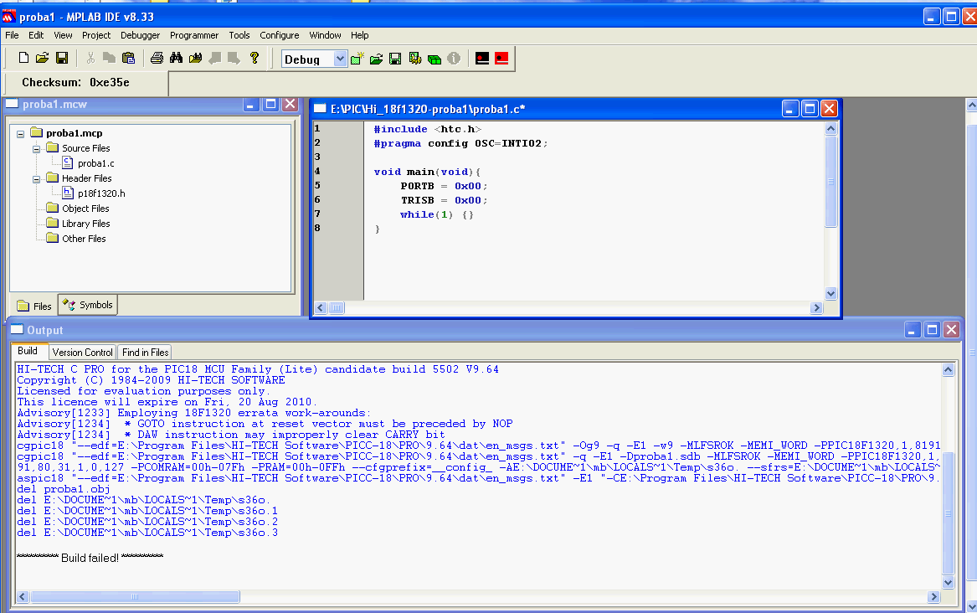
Task: Select the Object Files folder
Action: click(x=85, y=208)
